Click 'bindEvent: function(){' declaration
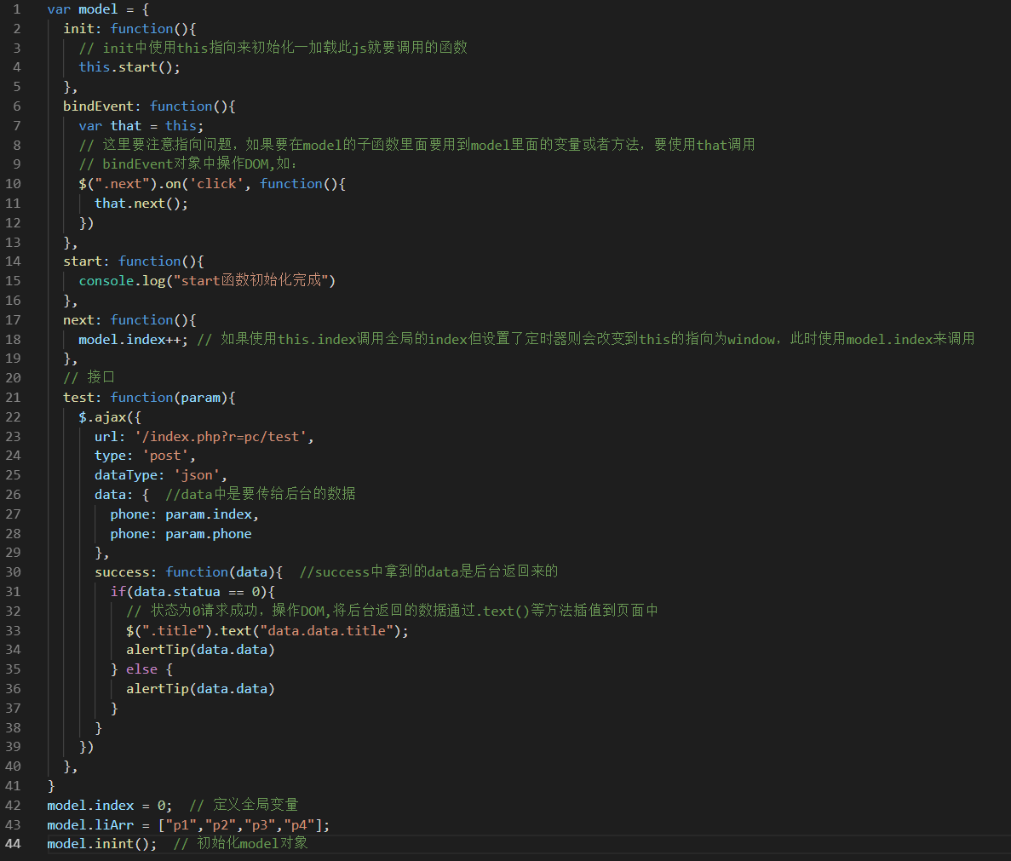1011x861 pixels. click(150, 106)
